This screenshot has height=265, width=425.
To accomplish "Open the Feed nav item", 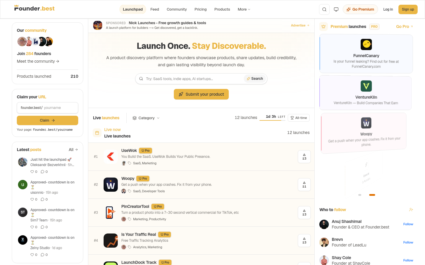I will [x=155, y=9].
